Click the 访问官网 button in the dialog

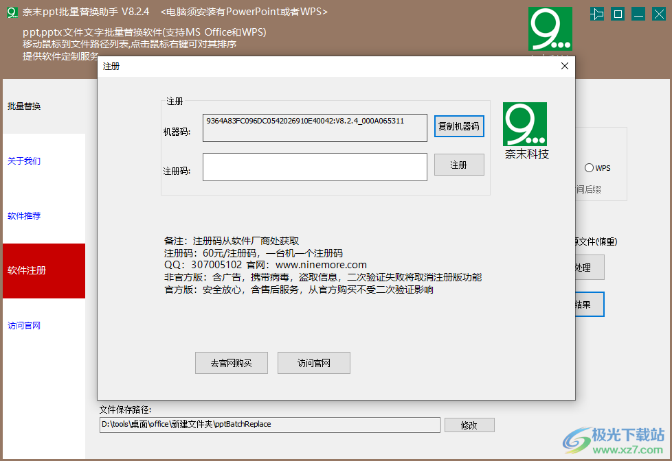point(314,363)
